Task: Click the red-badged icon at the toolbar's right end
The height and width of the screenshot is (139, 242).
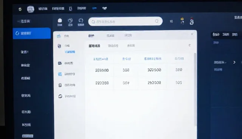Action: [192, 21]
